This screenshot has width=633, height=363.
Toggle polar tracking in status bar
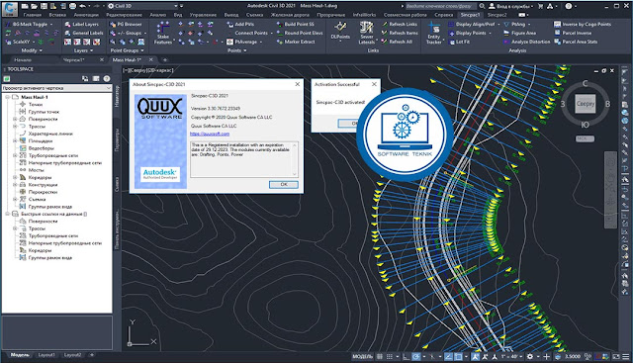[415, 356]
